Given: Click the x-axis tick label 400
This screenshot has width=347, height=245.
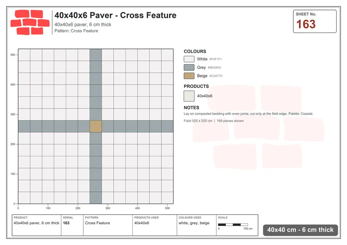Looking at the screenshot, I should click(137, 208).
